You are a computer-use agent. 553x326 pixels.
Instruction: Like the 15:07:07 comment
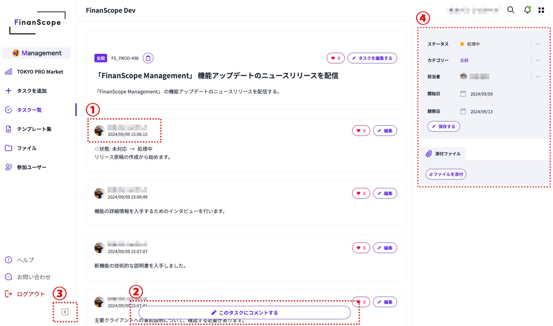tap(361, 248)
